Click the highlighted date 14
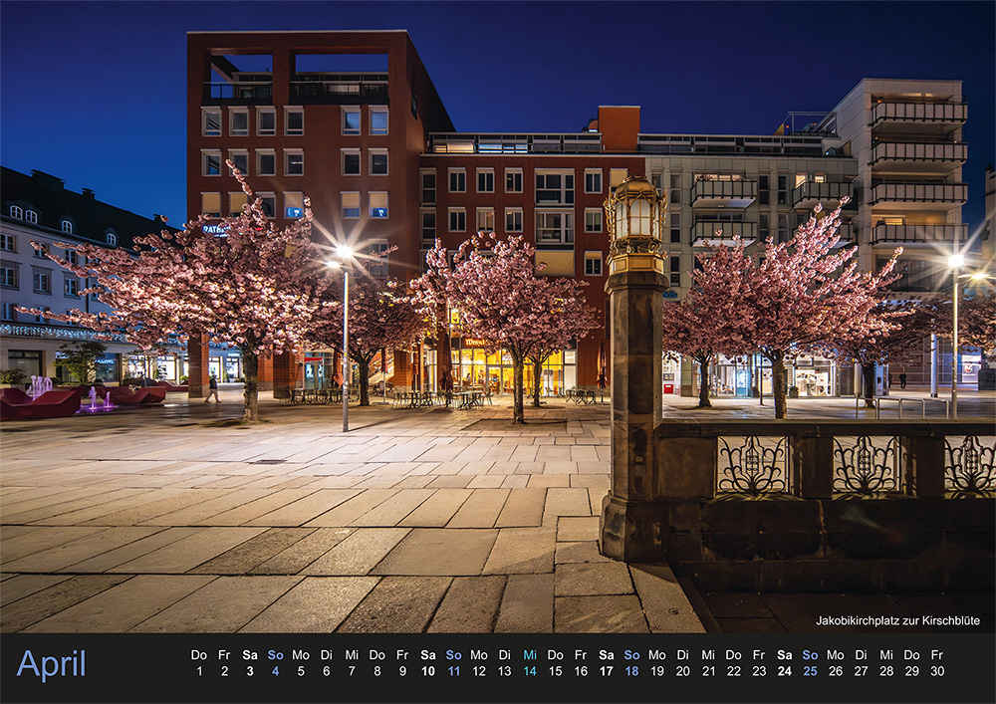The width and height of the screenshot is (996, 704). 530,671
